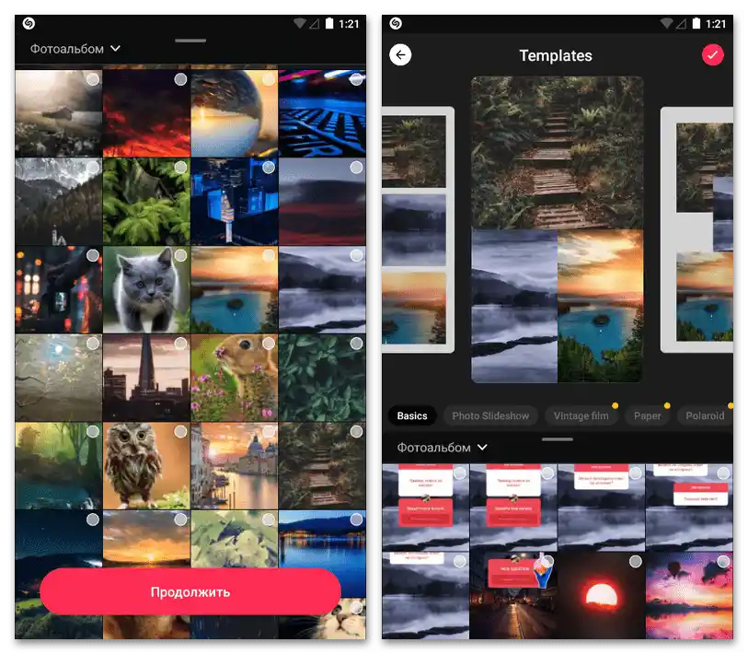Switch to Polaroid templates tab
Image resolution: width=748 pixels, height=654 pixels.
click(x=705, y=415)
